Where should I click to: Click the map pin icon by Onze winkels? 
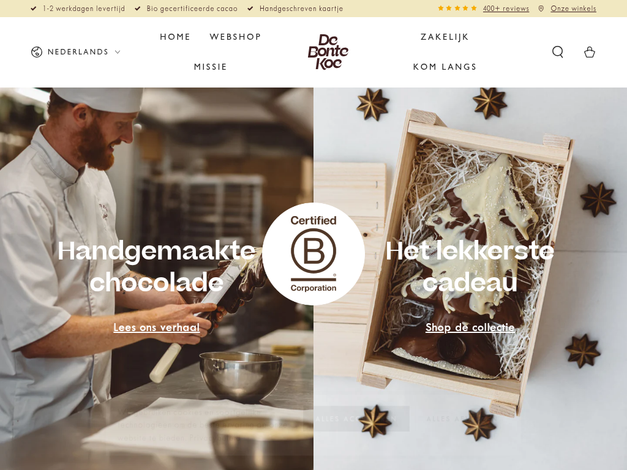[541, 9]
